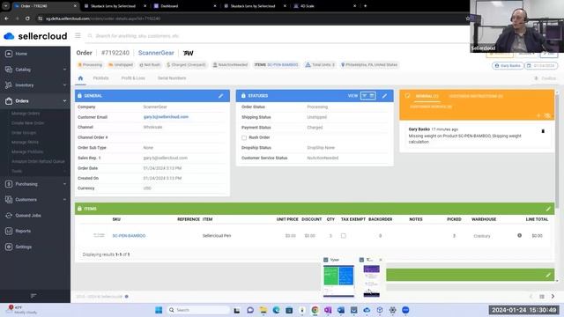The width and height of the screenshot is (564, 317).
Task: Collapse the Orders sidebar menu
Action: click(35, 101)
